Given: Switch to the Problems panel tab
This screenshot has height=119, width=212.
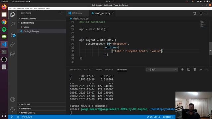Looking at the screenshot, I should pyautogui.click(x=75, y=69).
